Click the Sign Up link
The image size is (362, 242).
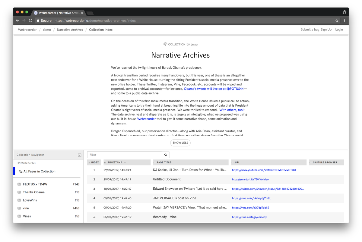tap(326, 30)
